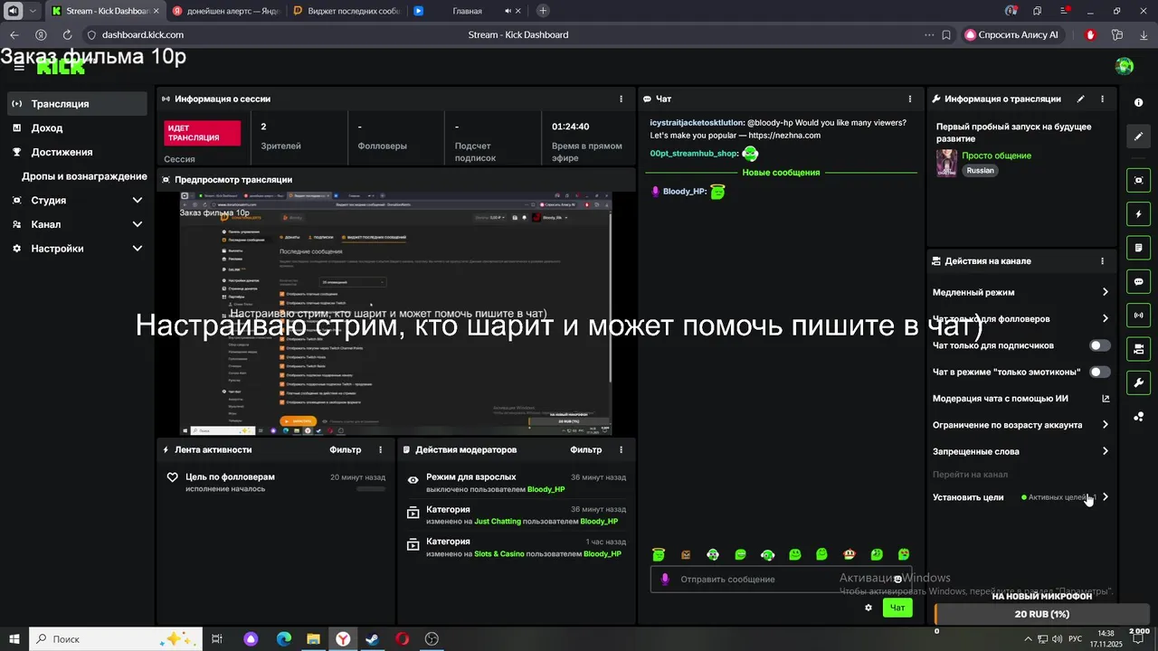Open the Фильтр menu in Действия модераторов
Screen dimensions: 1158x651
(586, 449)
